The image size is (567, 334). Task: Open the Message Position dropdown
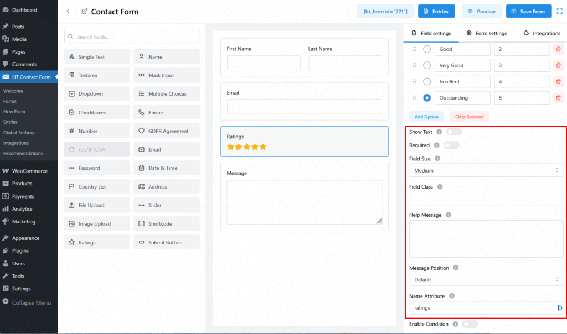(486, 280)
